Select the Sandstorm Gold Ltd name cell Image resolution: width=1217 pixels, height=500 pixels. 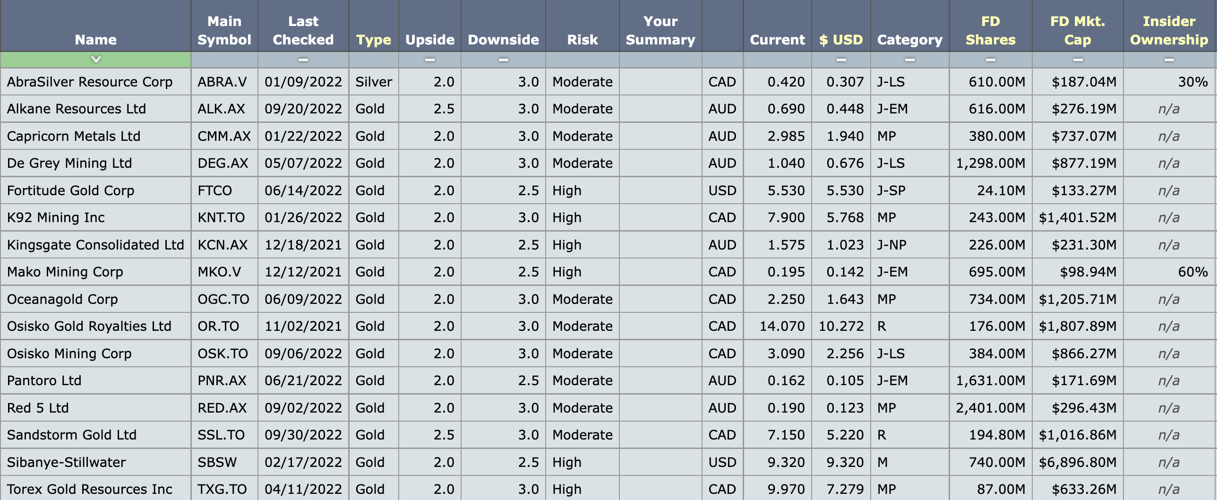(x=96, y=435)
